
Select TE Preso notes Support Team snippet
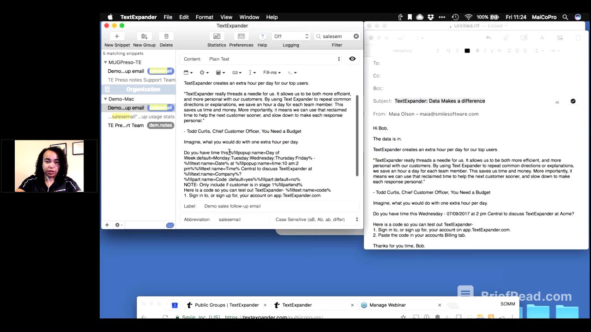(x=139, y=80)
